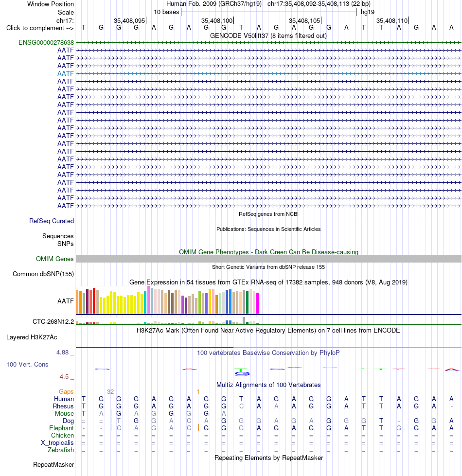Click the ENSG00000278638 gene label
The image size is (462, 476).
click(x=46, y=42)
